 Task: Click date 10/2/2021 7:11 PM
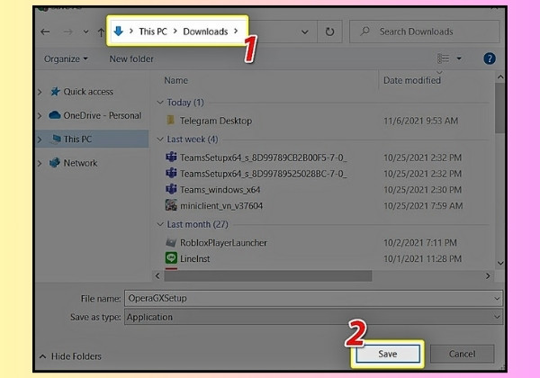[420, 243]
